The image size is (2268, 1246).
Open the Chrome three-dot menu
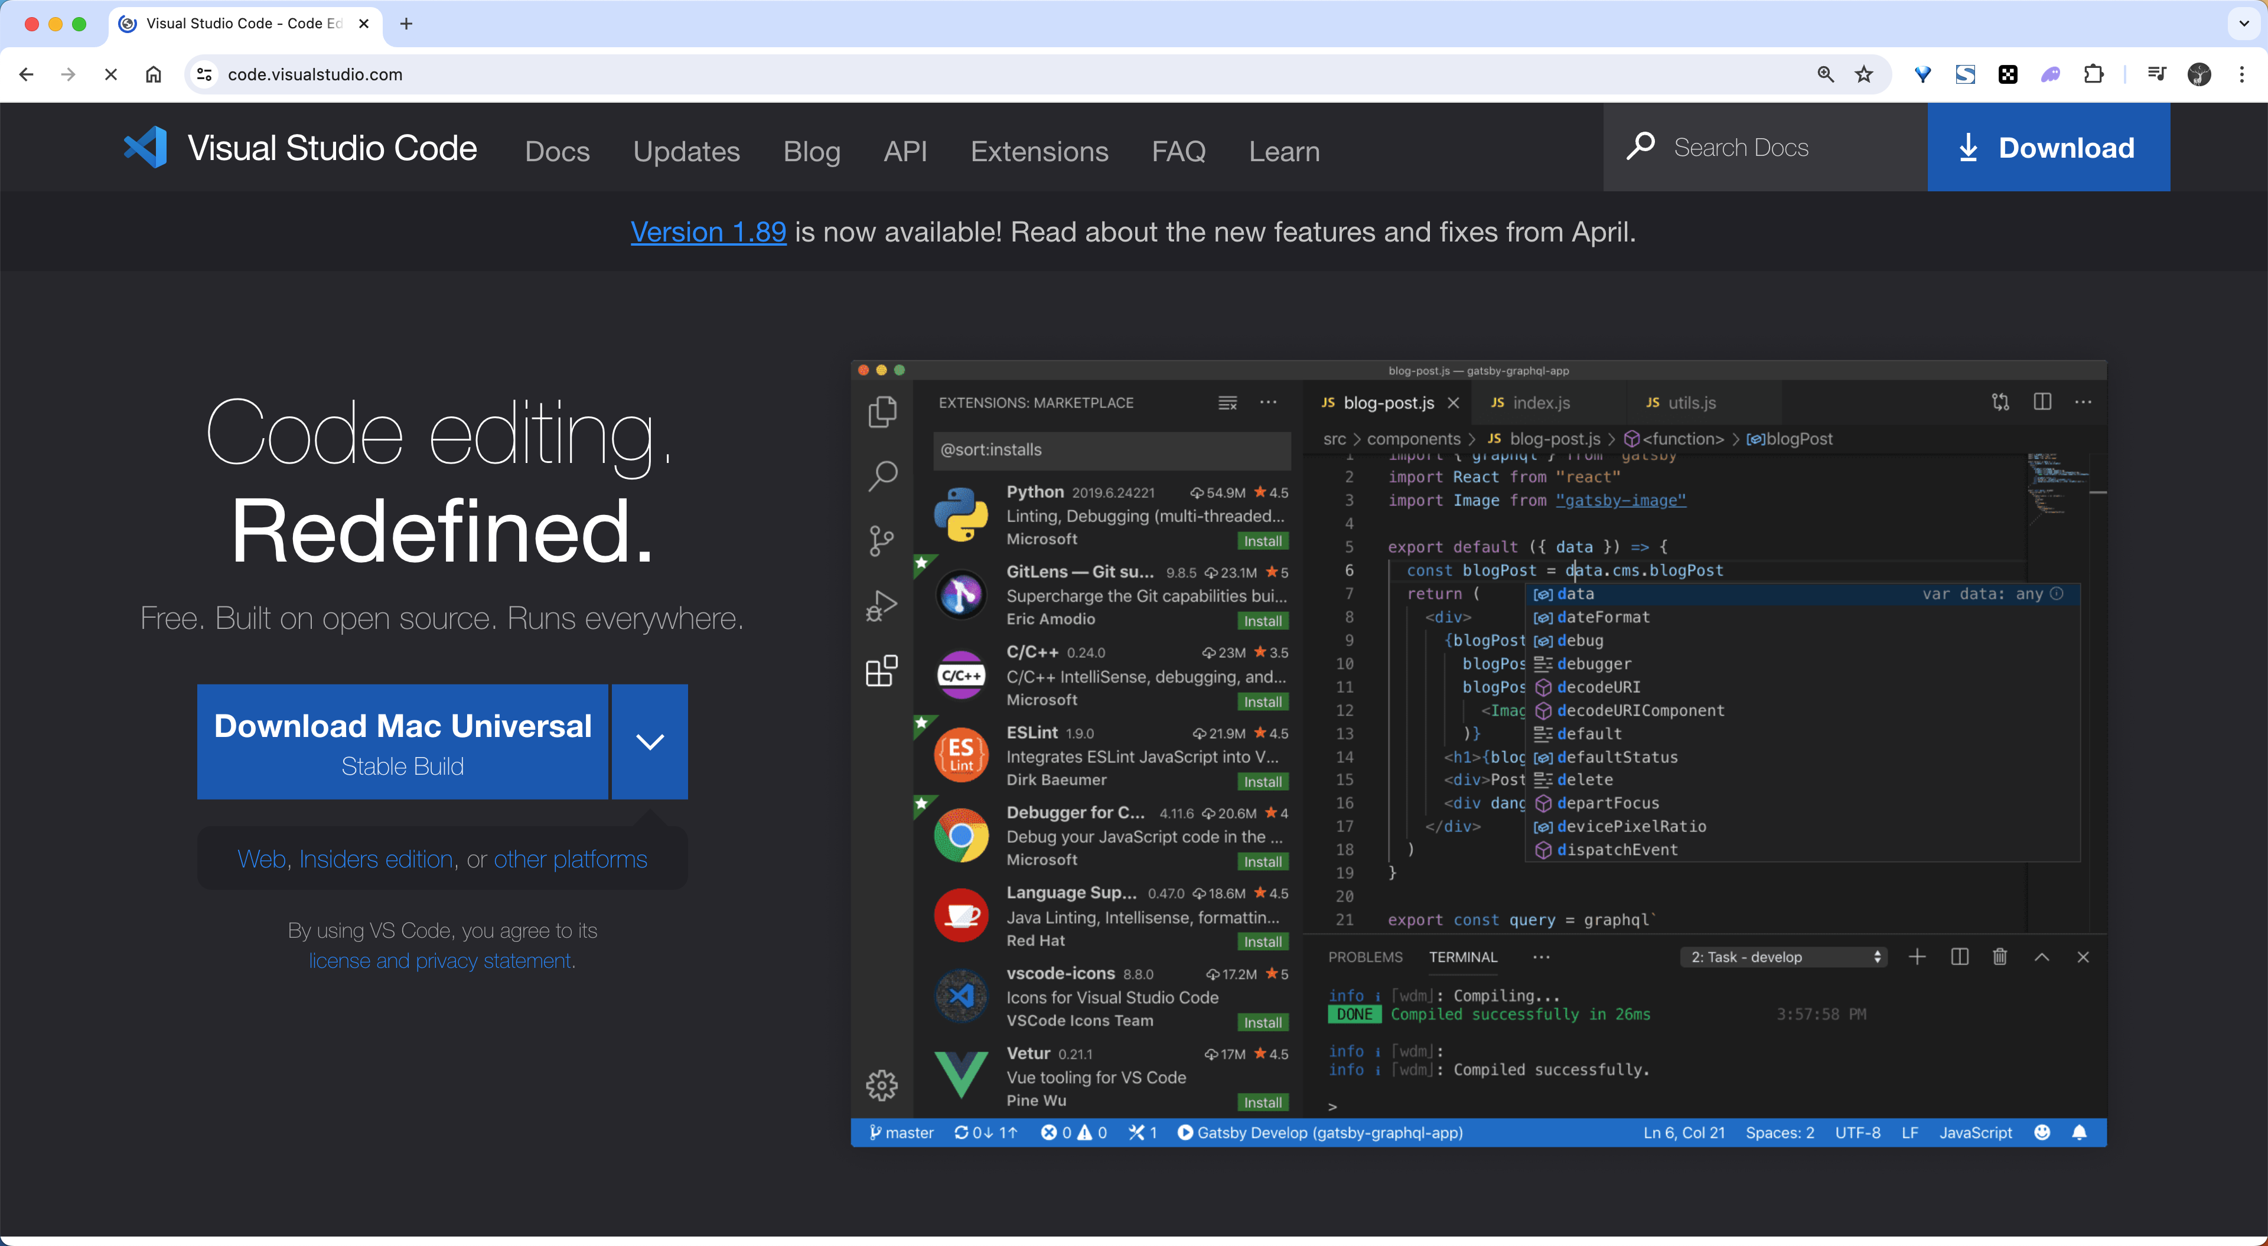click(2241, 75)
